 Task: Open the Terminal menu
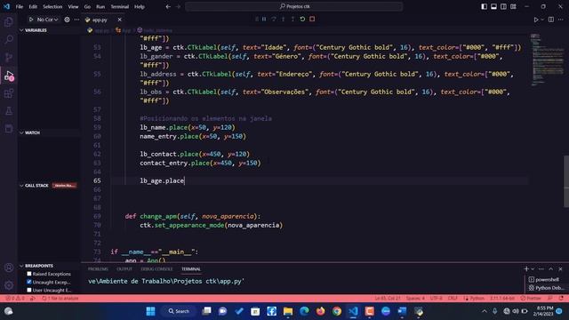120,6
